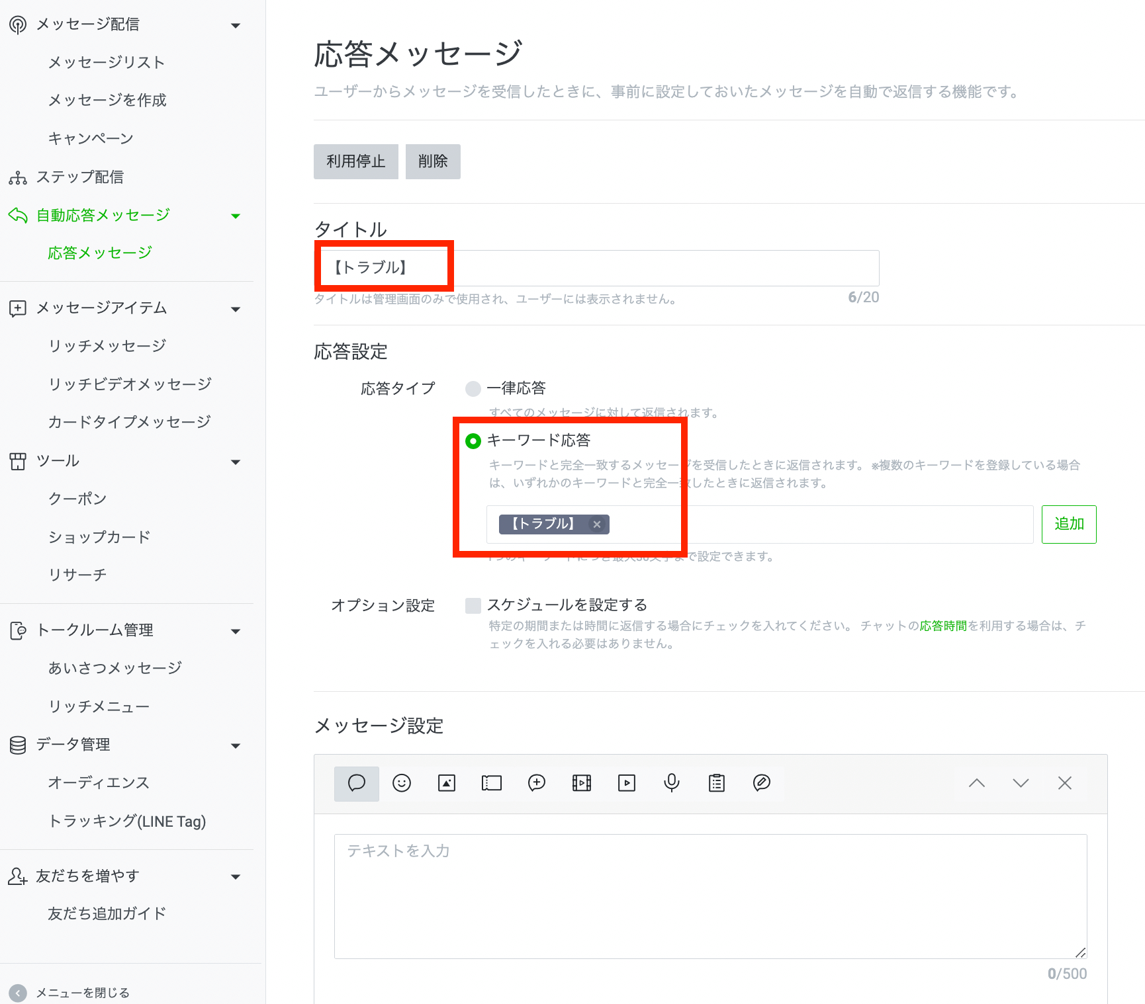
Task: Open クーポン from the sidebar menu
Action: coord(77,499)
